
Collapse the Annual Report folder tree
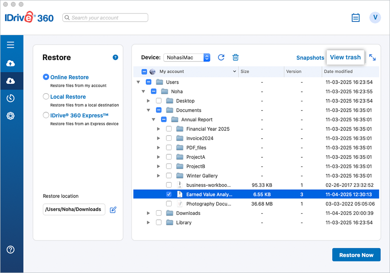[153, 120]
